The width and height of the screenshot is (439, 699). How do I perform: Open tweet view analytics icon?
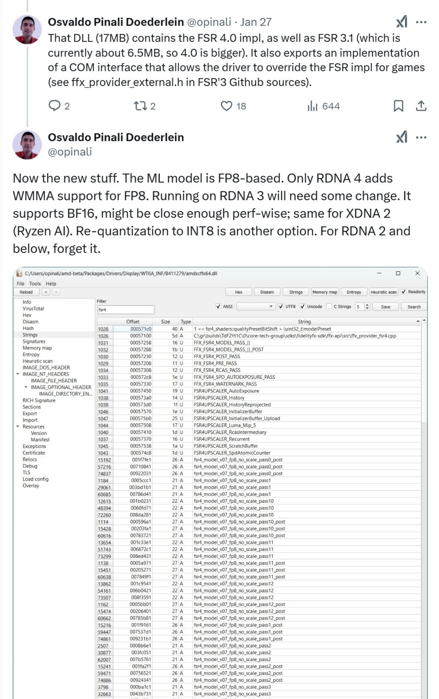coord(312,106)
